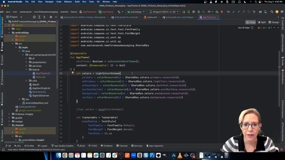Open MainActivity in project tree
Screen dimensions: 285x160
coord(37,92)
